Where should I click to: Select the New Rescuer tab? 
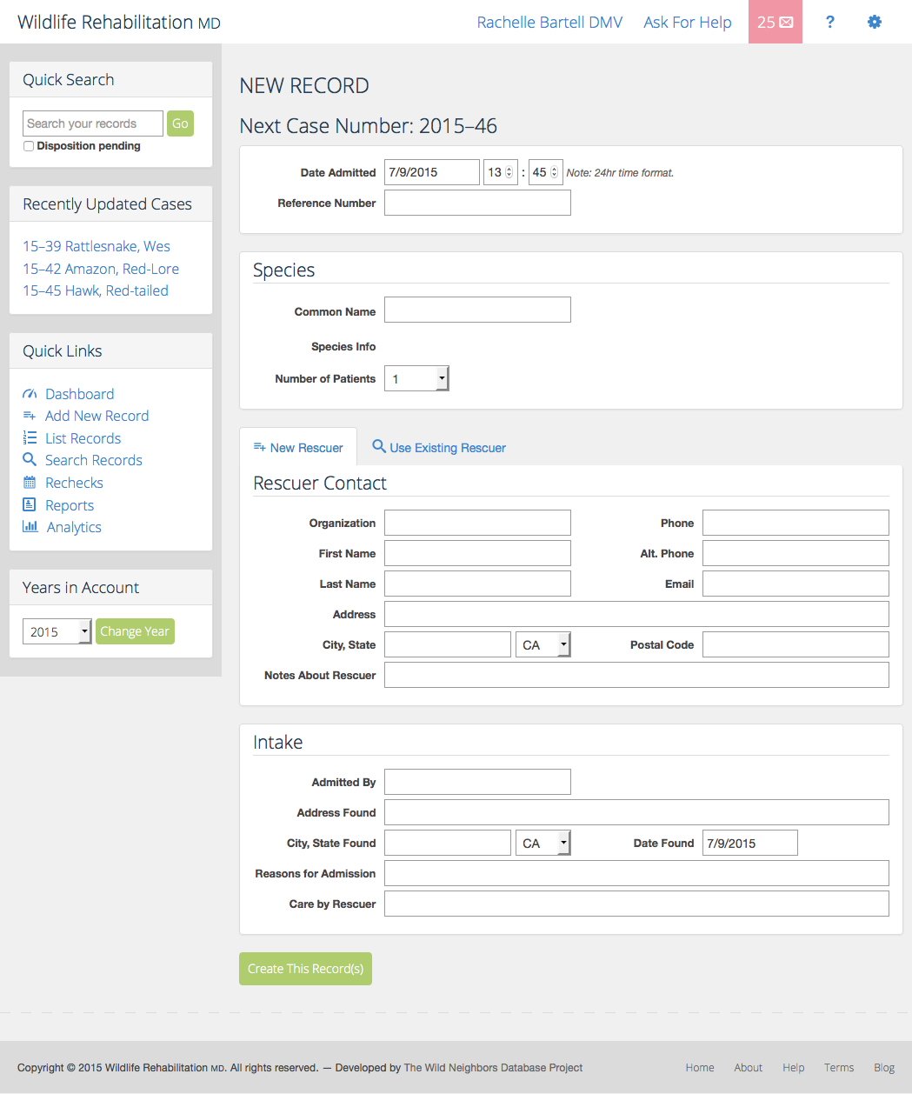(298, 446)
